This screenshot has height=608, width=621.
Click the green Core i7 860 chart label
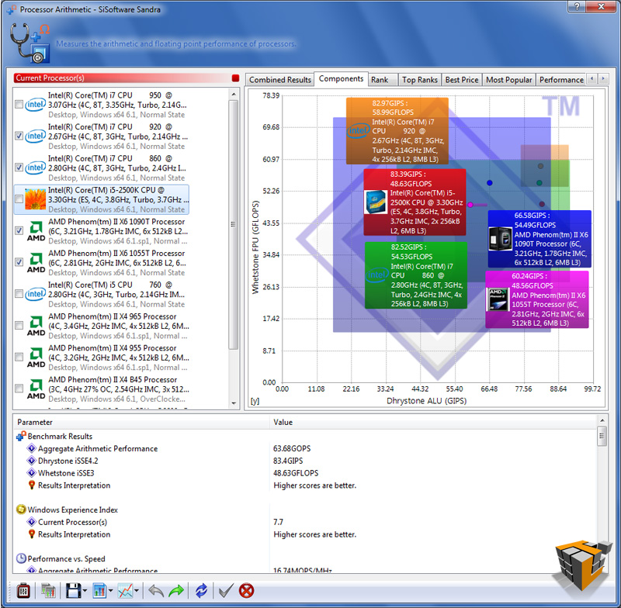(416, 275)
